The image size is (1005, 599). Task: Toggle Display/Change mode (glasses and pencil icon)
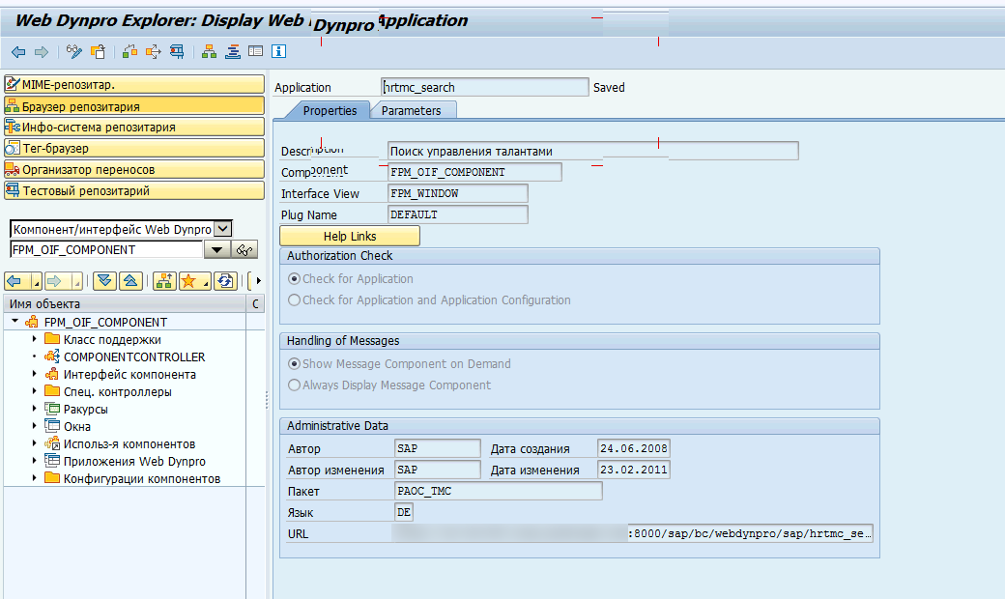click(74, 52)
